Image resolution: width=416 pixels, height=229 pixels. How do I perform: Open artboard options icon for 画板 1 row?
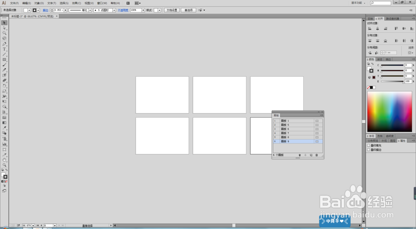click(x=317, y=121)
